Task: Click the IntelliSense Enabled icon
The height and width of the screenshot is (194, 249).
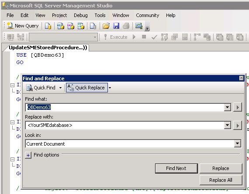Action: pyautogui.click(x=185, y=37)
